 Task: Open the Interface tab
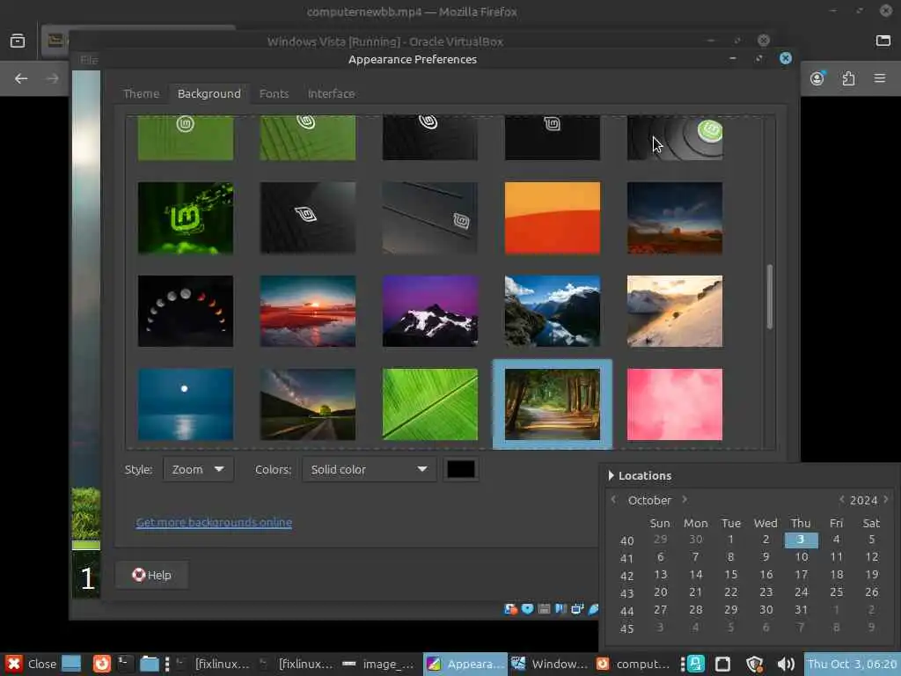331,93
